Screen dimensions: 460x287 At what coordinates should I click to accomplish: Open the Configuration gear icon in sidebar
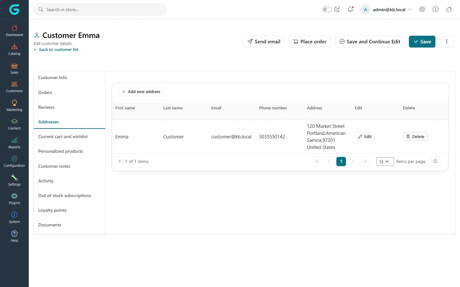pos(14,159)
